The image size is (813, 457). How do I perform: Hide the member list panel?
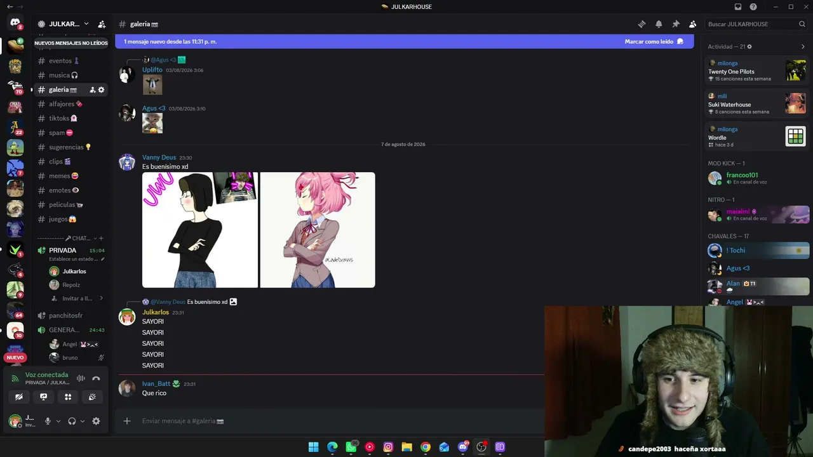[693, 24]
